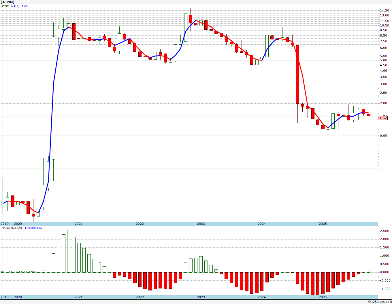The width and height of the screenshot is (392, 304).
Task: Click the 2023 marker on price timeline
Action: tap(201, 224)
